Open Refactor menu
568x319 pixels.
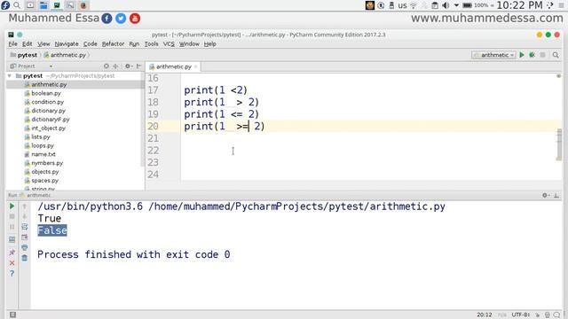(x=113, y=43)
